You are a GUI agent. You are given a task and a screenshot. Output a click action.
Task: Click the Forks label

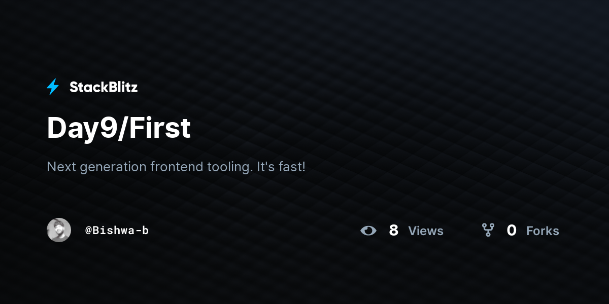(x=543, y=231)
